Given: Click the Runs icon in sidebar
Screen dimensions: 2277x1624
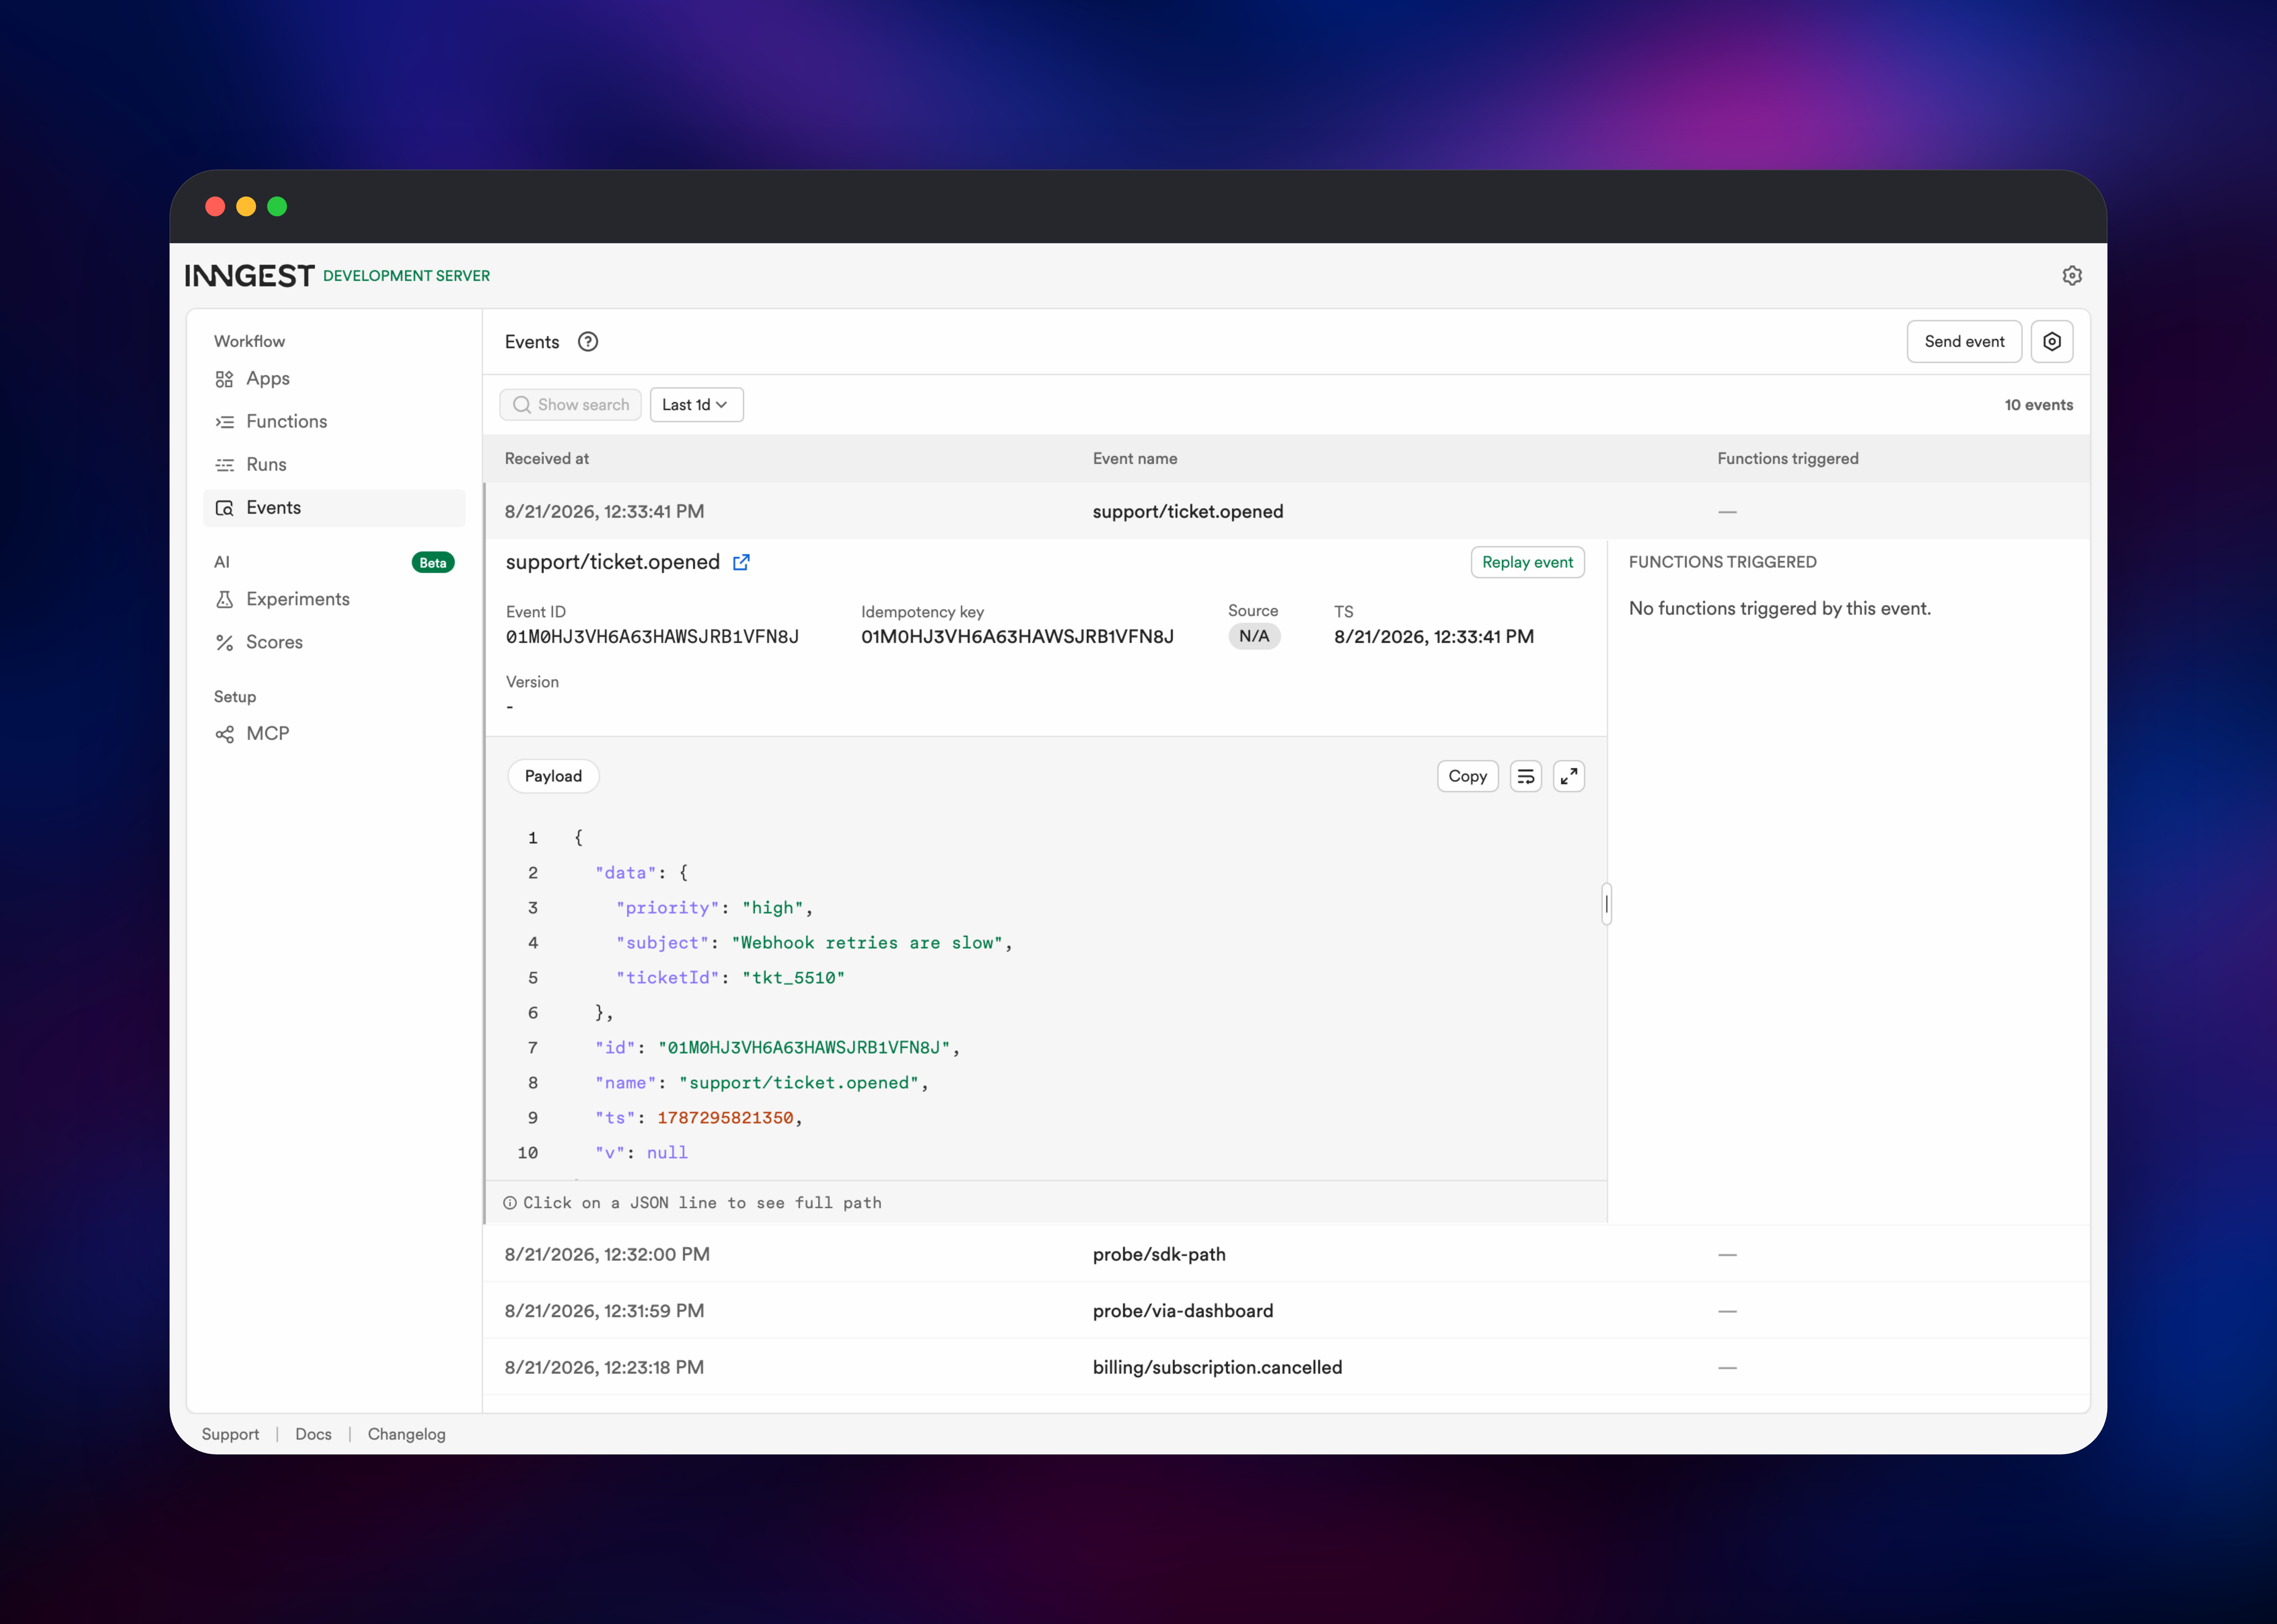Looking at the screenshot, I should coord(225,465).
